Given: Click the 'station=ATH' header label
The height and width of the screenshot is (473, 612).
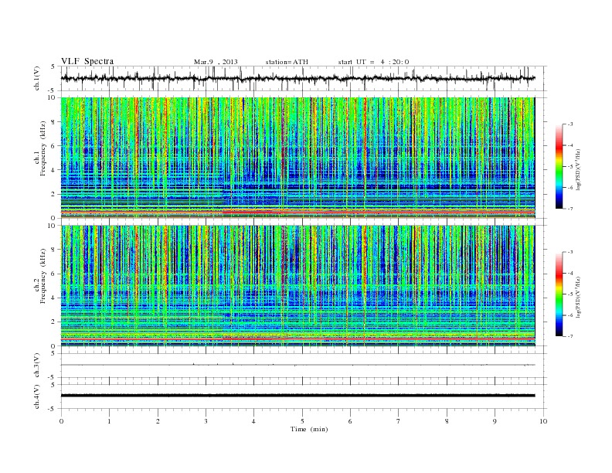Looking at the screenshot, I should click(x=287, y=62).
